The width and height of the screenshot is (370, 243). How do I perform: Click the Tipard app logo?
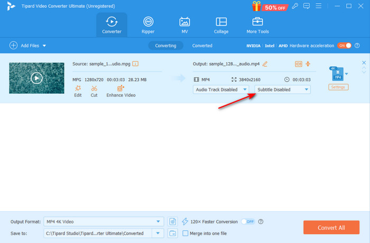click(x=11, y=6)
